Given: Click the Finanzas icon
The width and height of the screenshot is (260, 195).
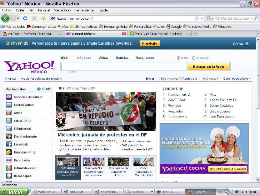Looking at the screenshot, I should [x=9, y=152].
